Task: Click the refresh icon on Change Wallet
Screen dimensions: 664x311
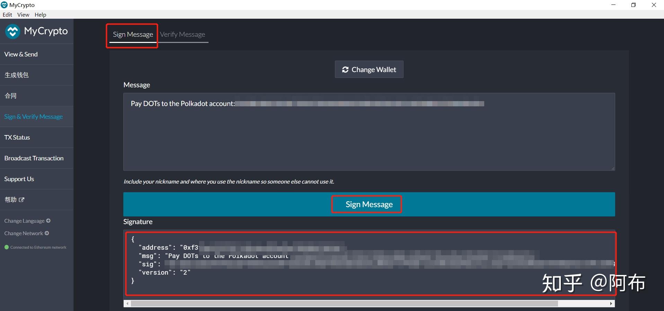Action: coord(345,70)
